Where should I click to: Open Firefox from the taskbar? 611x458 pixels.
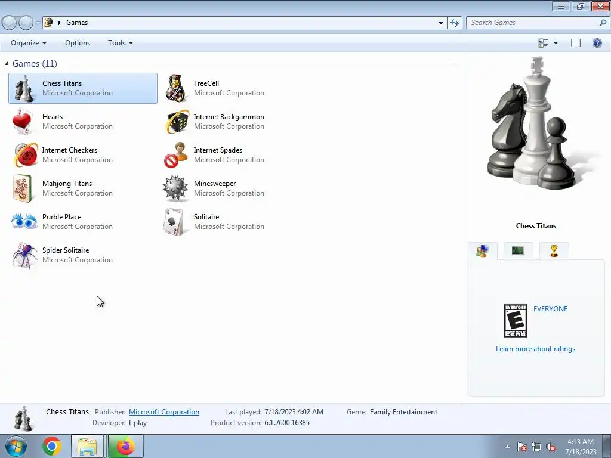[125, 446]
